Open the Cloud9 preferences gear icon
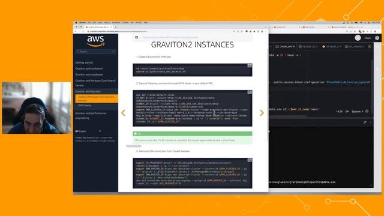Image resolution: width=384 pixels, height=216 pixels. tap(377, 38)
